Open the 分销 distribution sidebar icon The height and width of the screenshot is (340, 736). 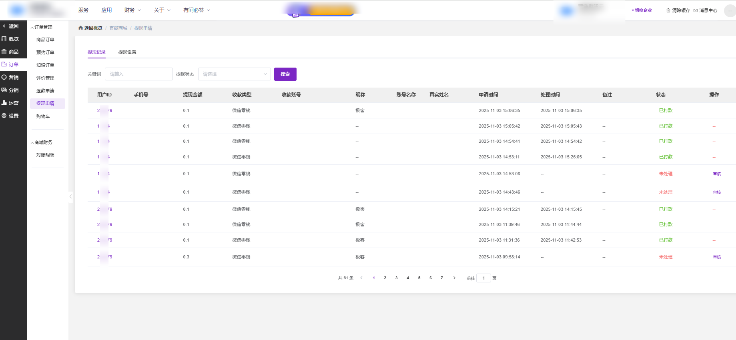coord(4,90)
